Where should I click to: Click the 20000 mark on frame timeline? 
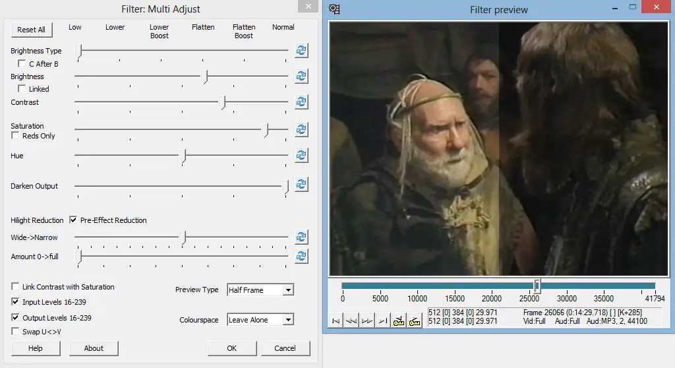tap(492, 298)
